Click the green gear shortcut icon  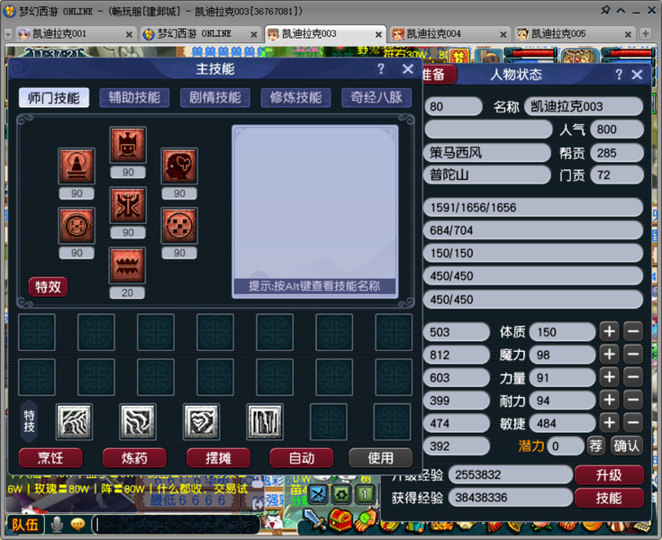[x=341, y=494]
